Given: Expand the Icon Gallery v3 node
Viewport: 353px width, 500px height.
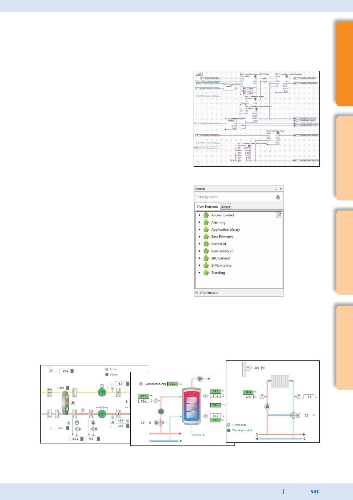Looking at the screenshot, I should coord(199,251).
